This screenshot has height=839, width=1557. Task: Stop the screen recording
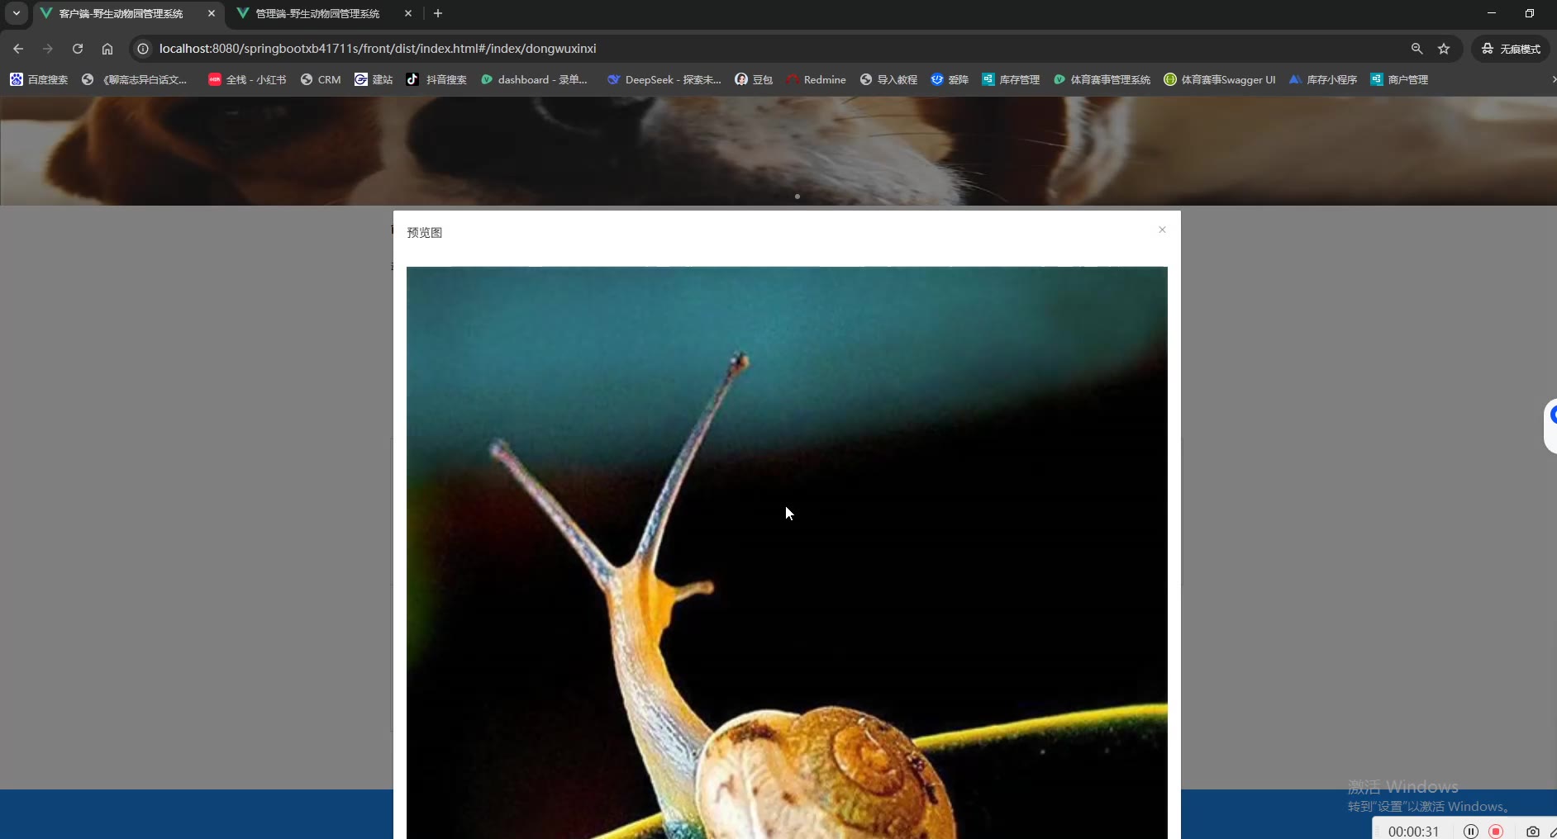[x=1496, y=832]
